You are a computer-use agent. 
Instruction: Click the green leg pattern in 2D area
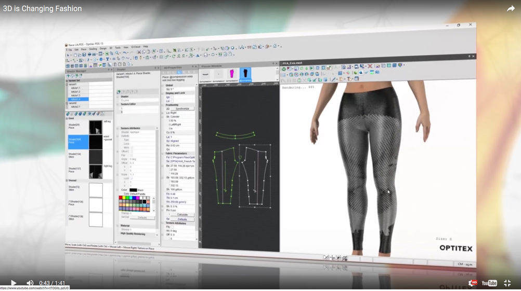pos(226,176)
